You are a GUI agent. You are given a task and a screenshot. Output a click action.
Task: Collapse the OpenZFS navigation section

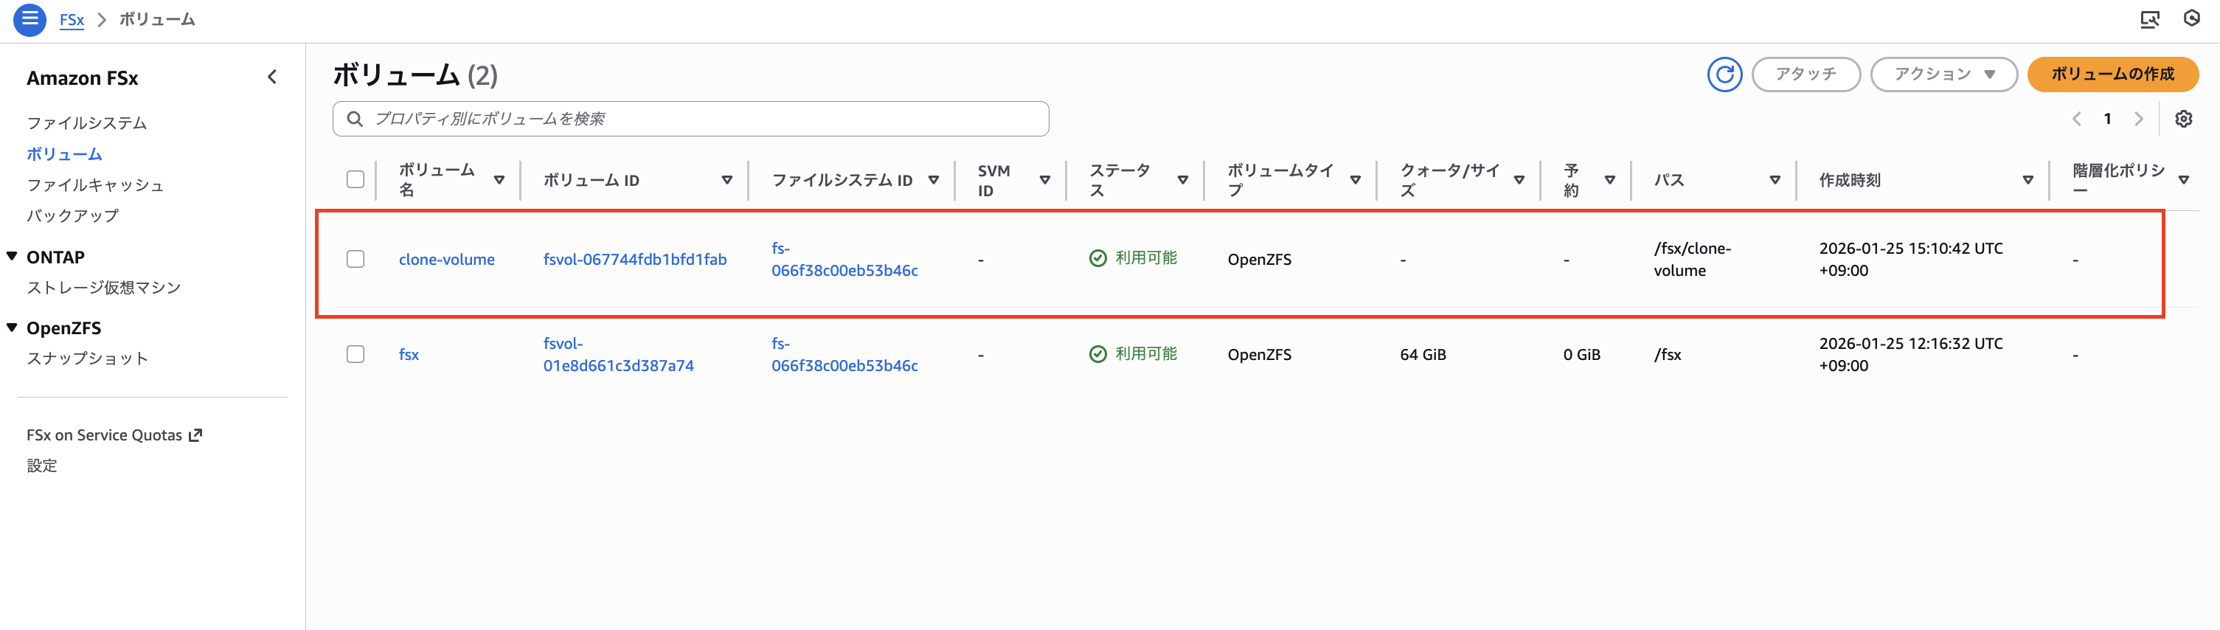tap(12, 328)
